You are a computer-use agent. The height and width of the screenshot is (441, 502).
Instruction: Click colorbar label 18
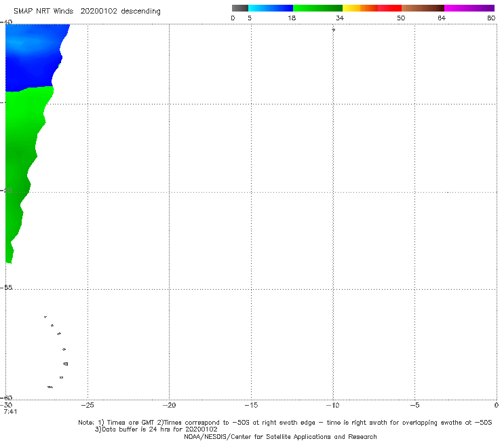(292, 18)
